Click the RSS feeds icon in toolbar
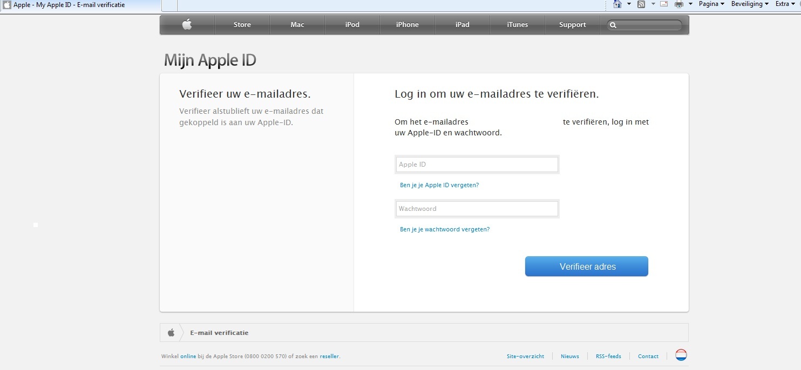Image resolution: width=801 pixels, height=370 pixels. coord(641,4)
